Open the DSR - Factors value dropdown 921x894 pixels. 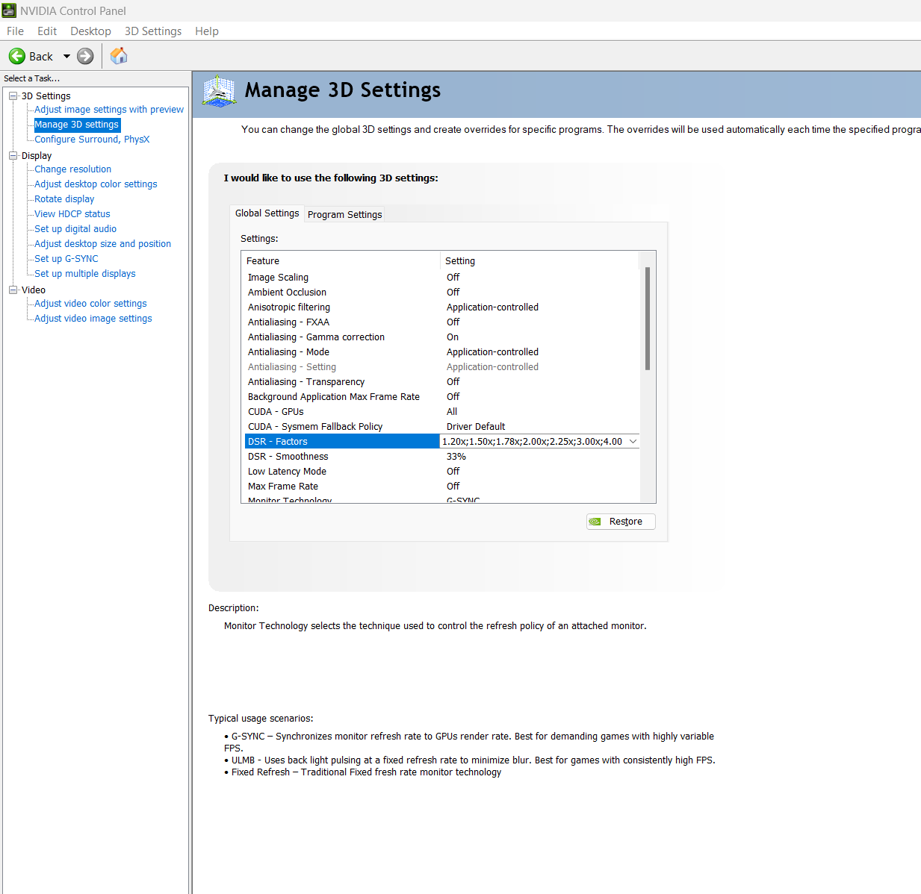click(633, 441)
